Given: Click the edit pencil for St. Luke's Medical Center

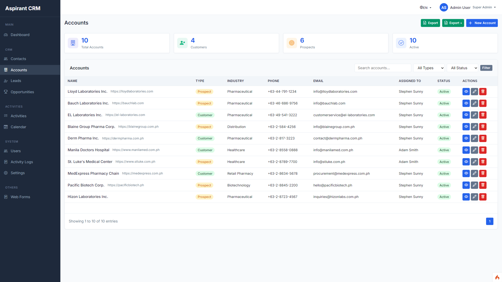Looking at the screenshot, I should 474,162.
